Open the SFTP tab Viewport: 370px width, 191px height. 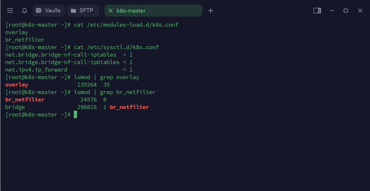click(x=83, y=10)
